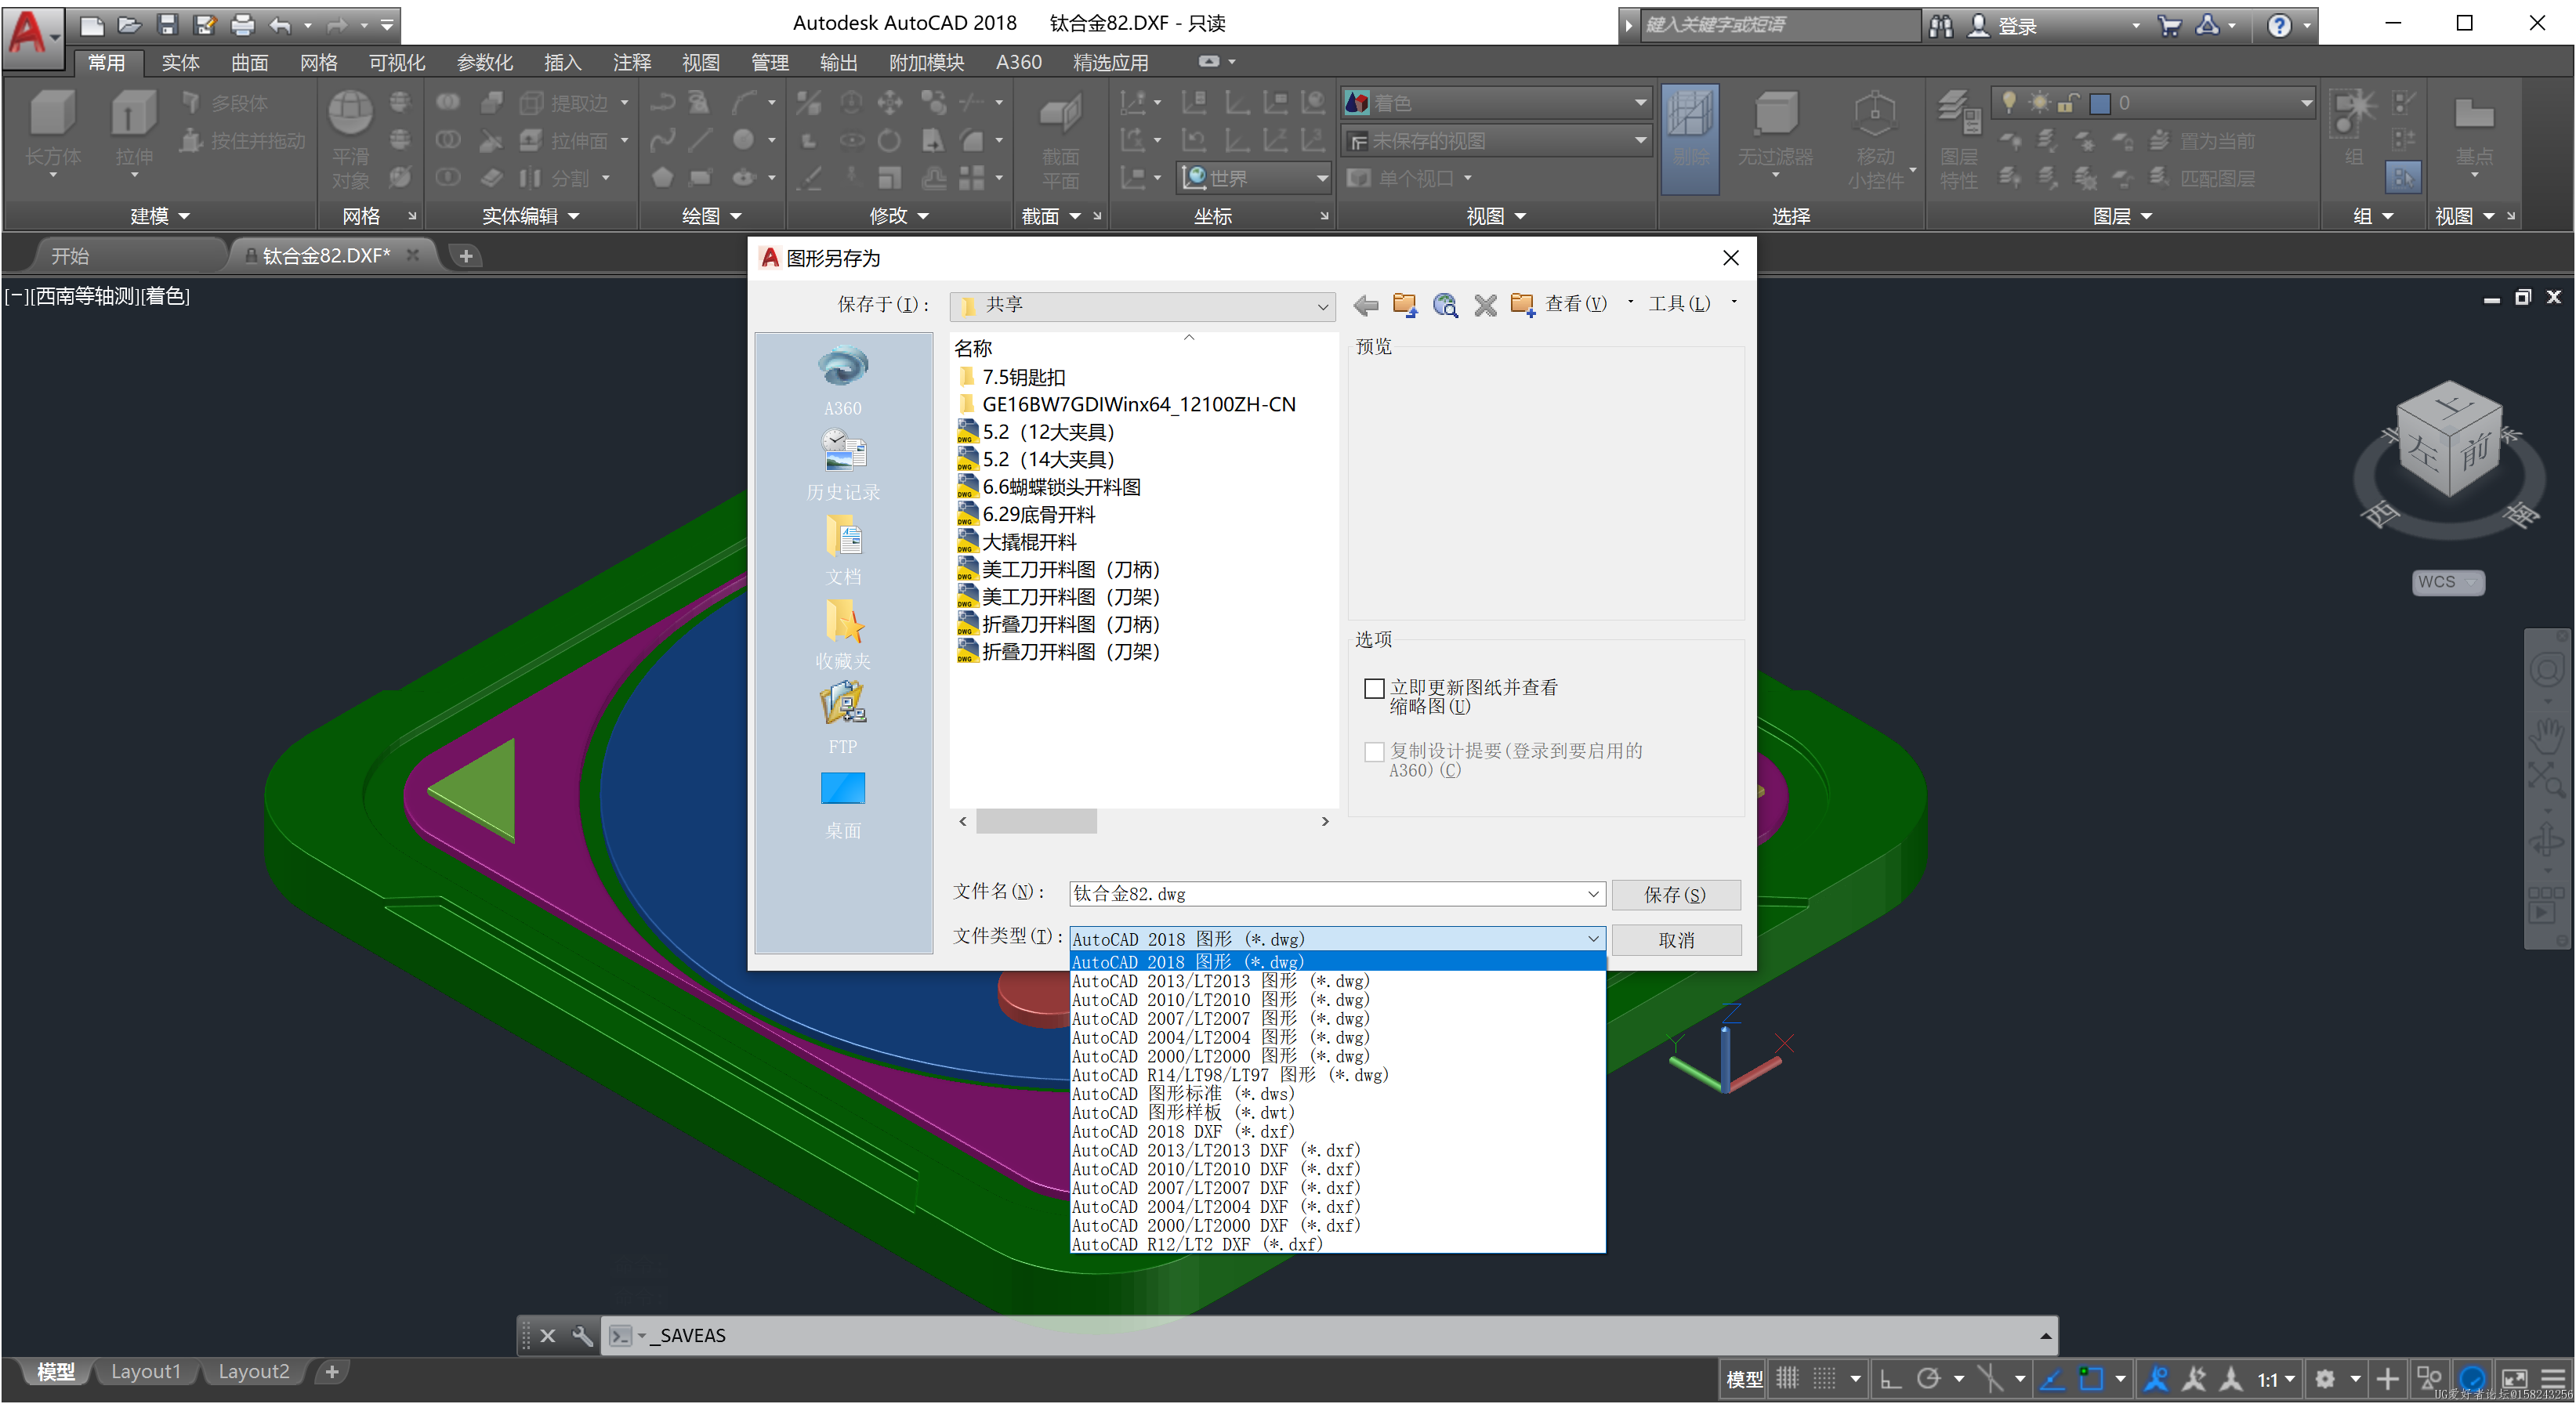The image size is (2576, 1404).
Task: Click the workspace switching gear in status bar
Action: [x=2325, y=1379]
